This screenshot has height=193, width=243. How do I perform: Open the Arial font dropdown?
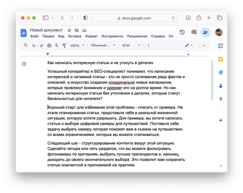(131, 45)
